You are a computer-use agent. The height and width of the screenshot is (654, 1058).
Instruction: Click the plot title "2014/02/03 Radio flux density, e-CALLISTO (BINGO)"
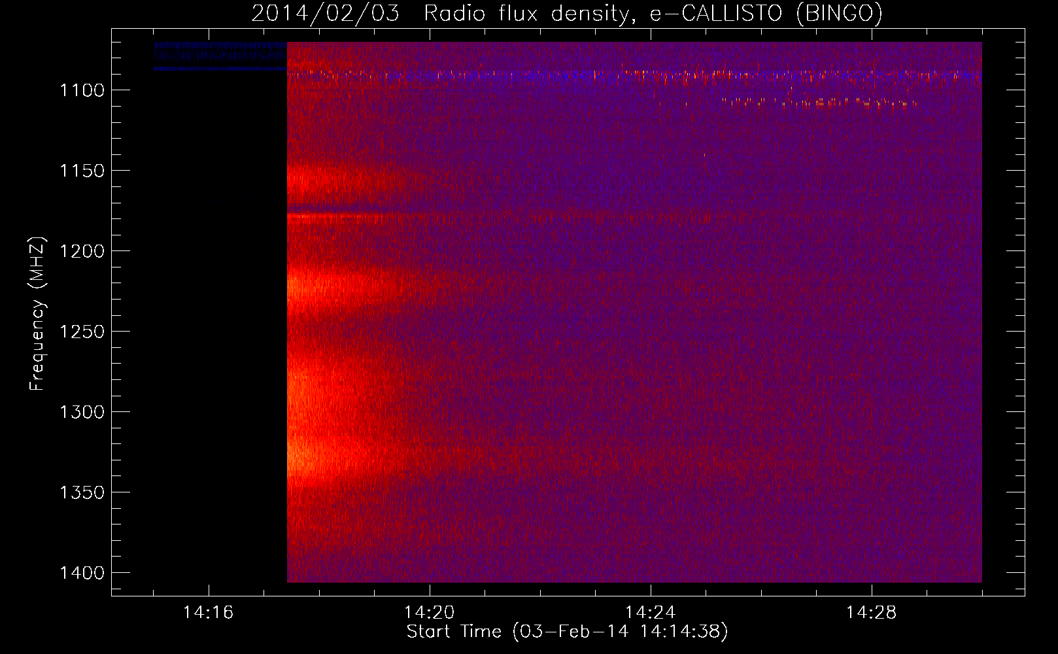[x=567, y=13]
